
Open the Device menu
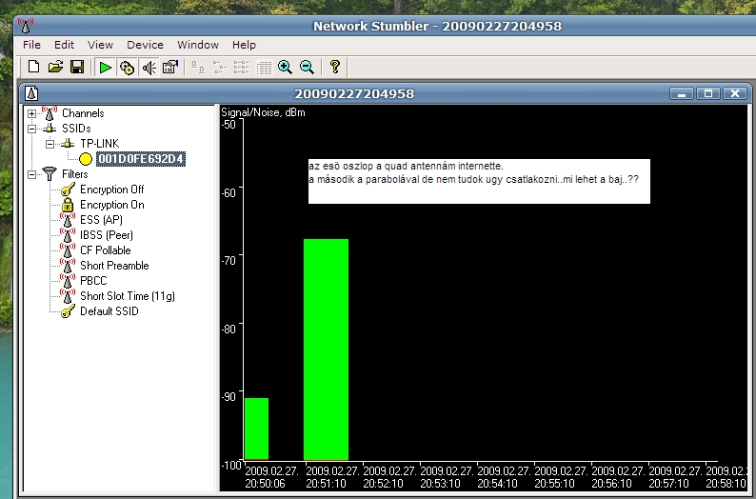pyautogui.click(x=145, y=45)
